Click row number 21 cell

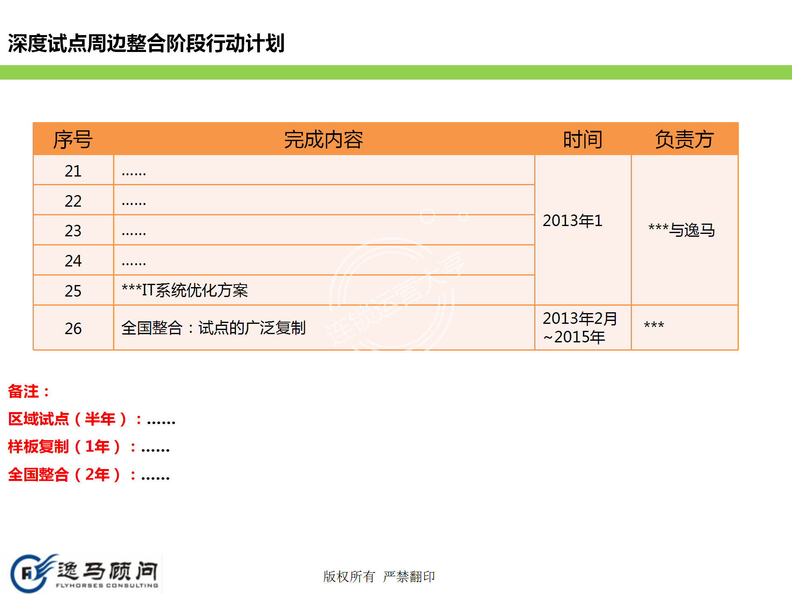(73, 171)
